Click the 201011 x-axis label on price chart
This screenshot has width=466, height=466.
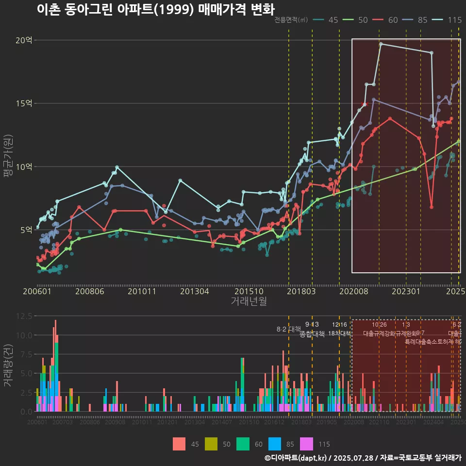142,291
